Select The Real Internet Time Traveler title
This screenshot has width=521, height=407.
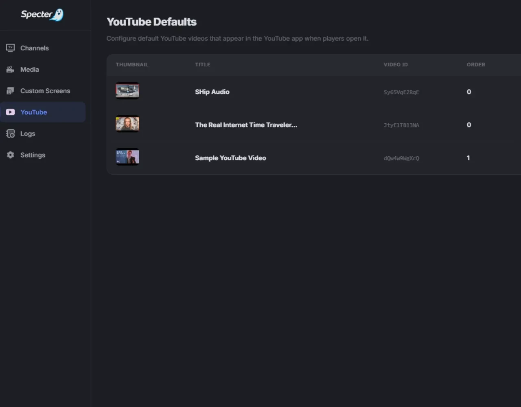[246, 125]
